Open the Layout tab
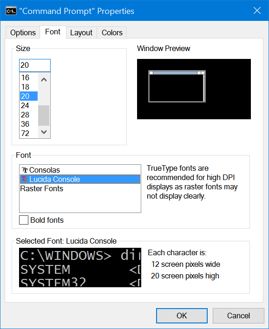The width and height of the screenshot is (269, 329). [x=81, y=32]
